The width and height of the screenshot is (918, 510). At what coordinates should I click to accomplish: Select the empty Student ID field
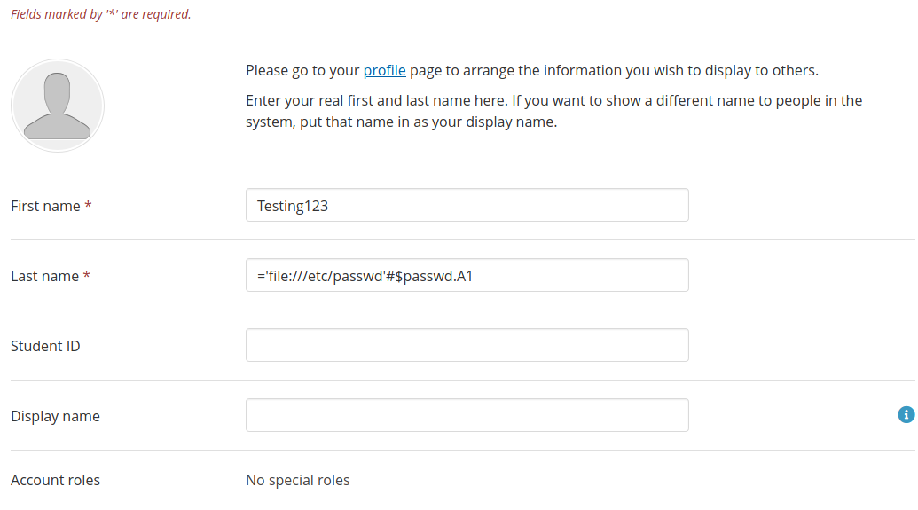coord(467,345)
